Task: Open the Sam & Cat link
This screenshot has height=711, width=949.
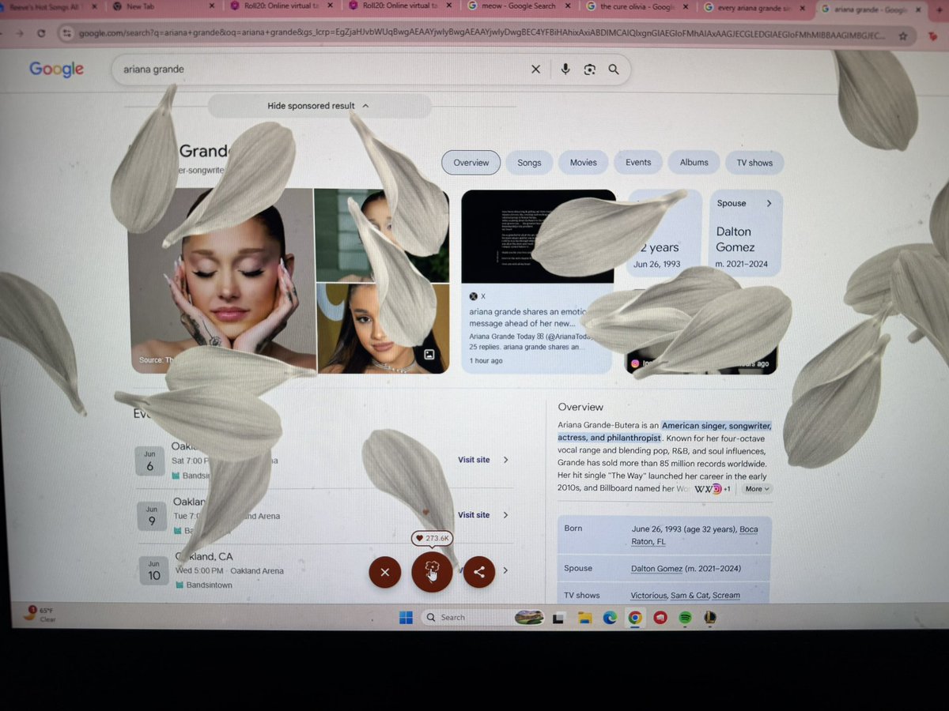Action: pos(690,596)
